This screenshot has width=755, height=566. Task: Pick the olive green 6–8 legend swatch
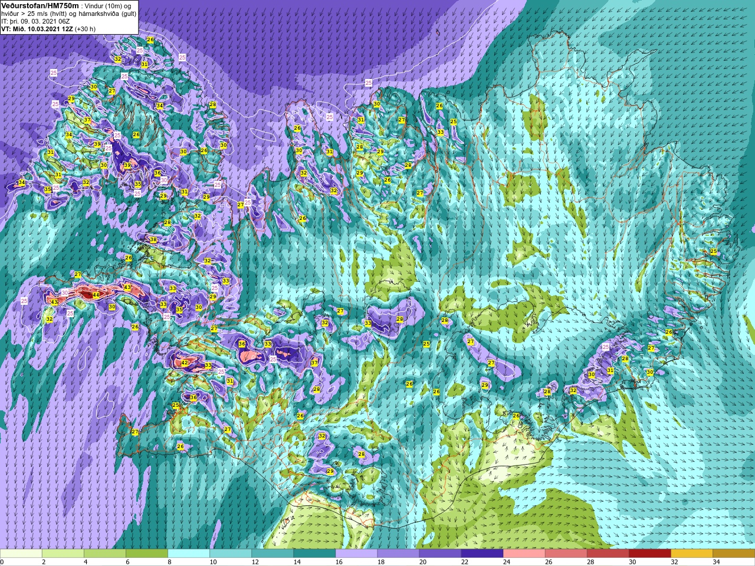[147, 554]
